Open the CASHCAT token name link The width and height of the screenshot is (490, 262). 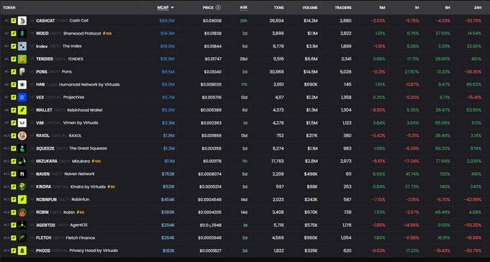coord(45,21)
